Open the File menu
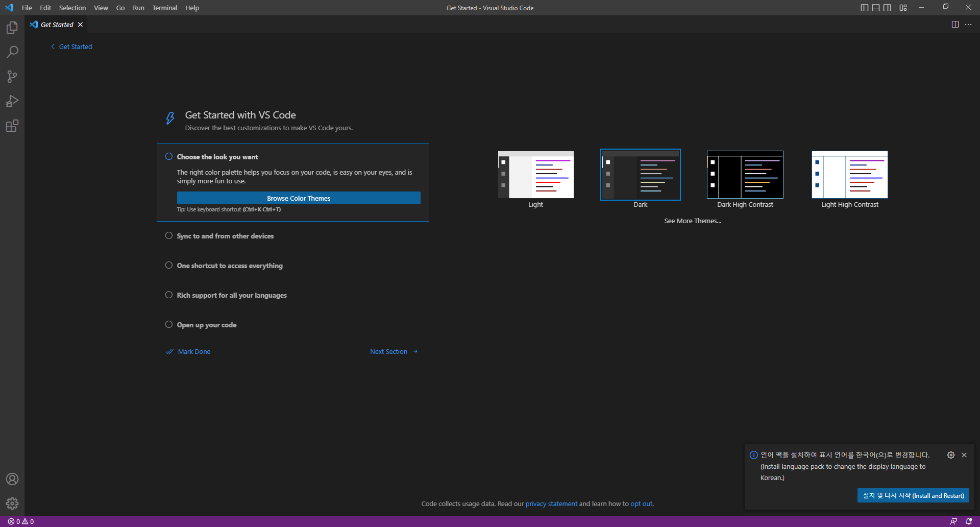980x527 pixels. point(27,8)
